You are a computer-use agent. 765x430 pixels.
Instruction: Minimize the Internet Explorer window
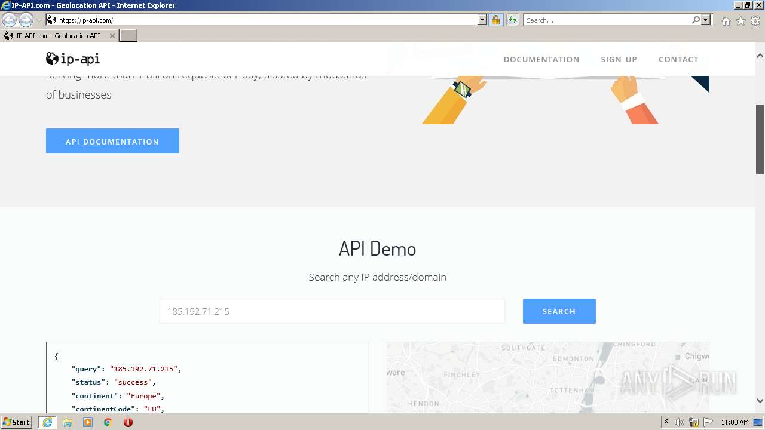click(x=738, y=5)
